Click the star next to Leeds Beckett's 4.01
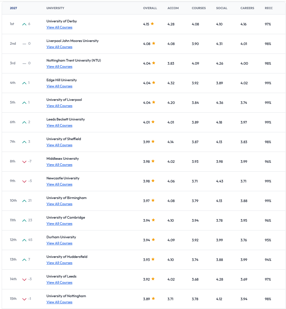The image size is (286, 309). [153, 122]
